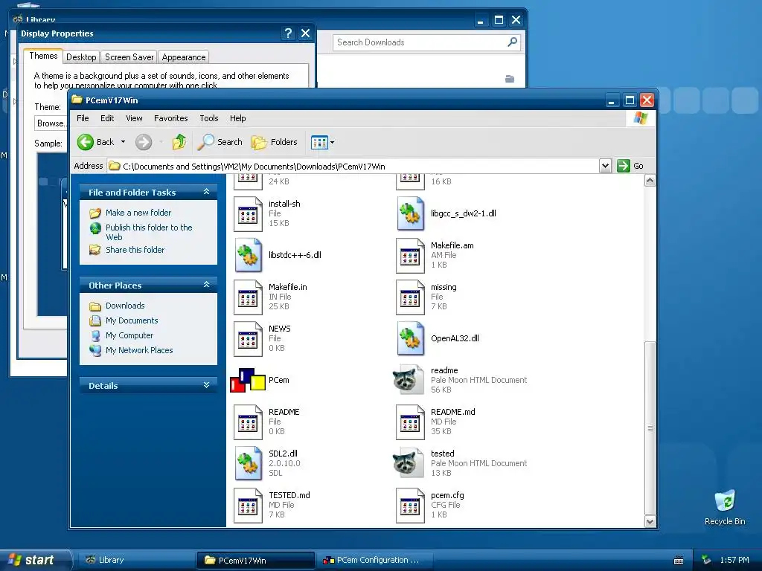This screenshot has height=571, width=762.
Task: Click Make a new folder
Action: coord(138,213)
